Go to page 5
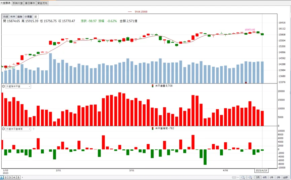 (18, 177)
